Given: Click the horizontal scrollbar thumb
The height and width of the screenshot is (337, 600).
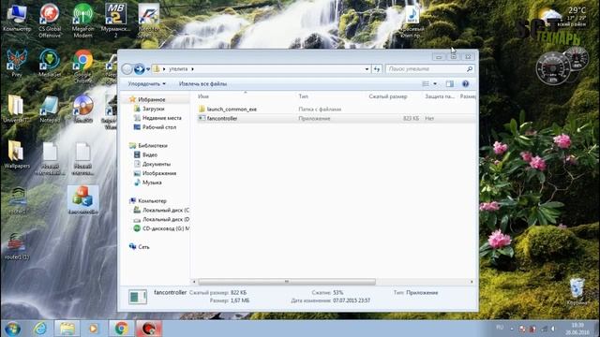Looking at the screenshot, I should tap(287, 282).
